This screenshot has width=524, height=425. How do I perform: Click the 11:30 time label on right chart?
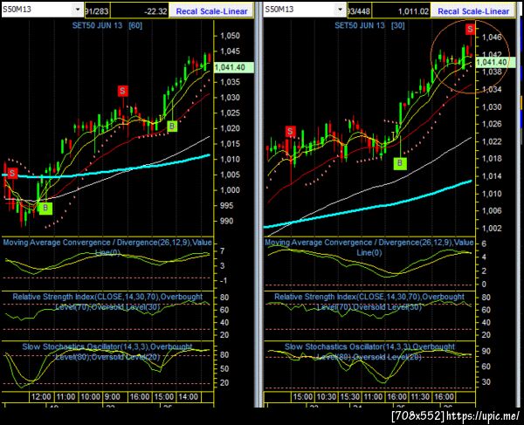point(420,397)
